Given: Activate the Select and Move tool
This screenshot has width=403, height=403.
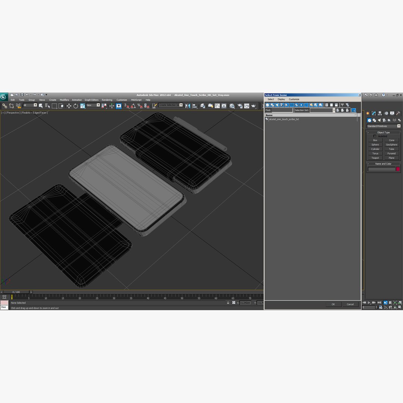Looking at the screenshot, I should click(69, 106).
